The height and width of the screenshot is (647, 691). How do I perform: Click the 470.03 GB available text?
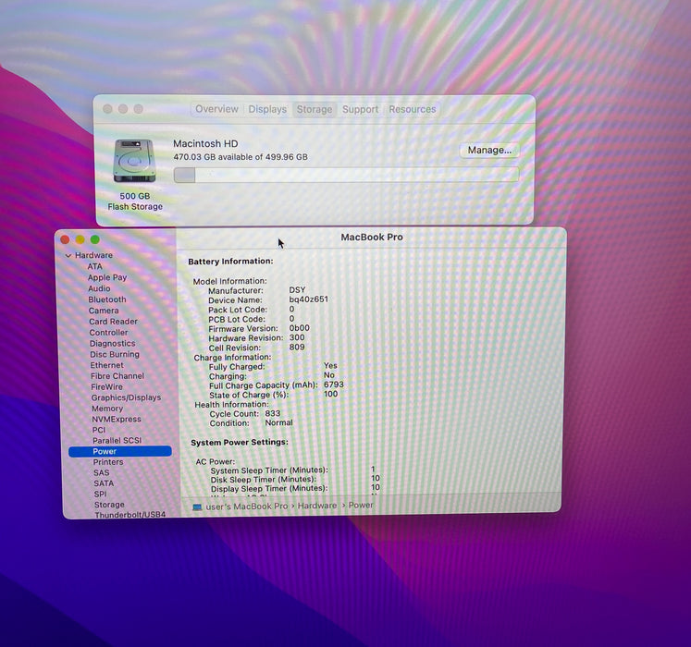coord(241,157)
